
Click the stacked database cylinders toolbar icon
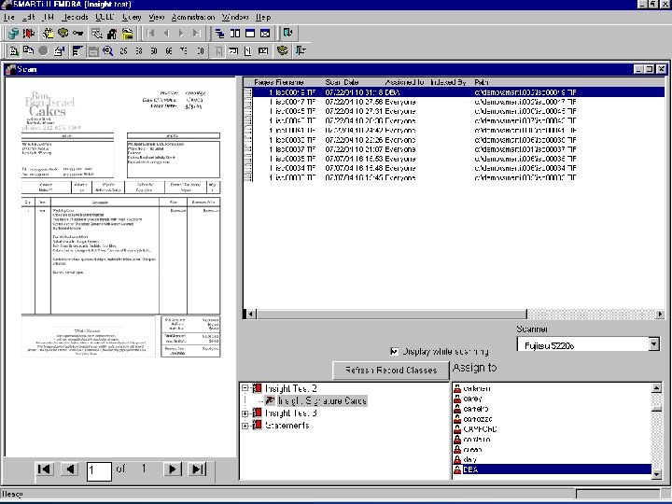13,33
